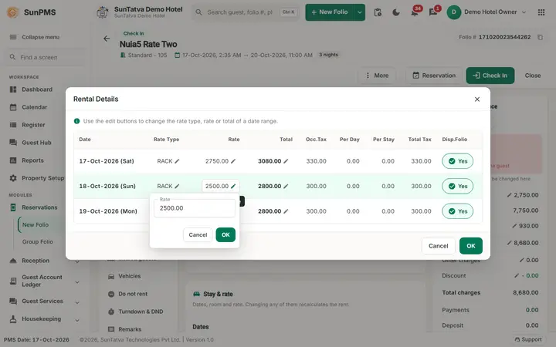
Task: Collapse the sidebar menu
Action: tap(35, 37)
